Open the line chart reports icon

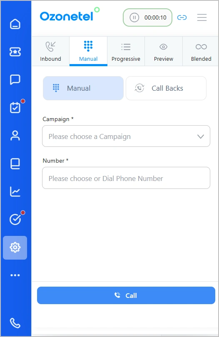coord(15,191)
